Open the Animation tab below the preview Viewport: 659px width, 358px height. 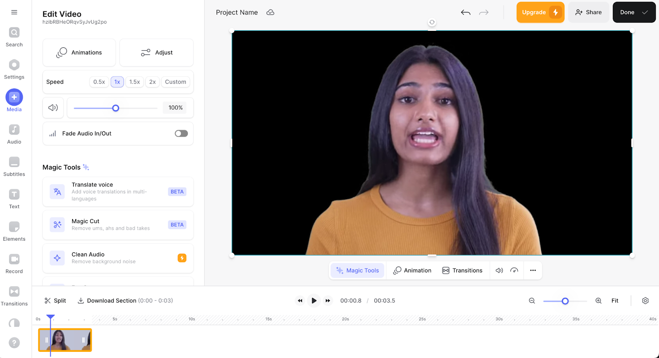click(x=412, y=270)
